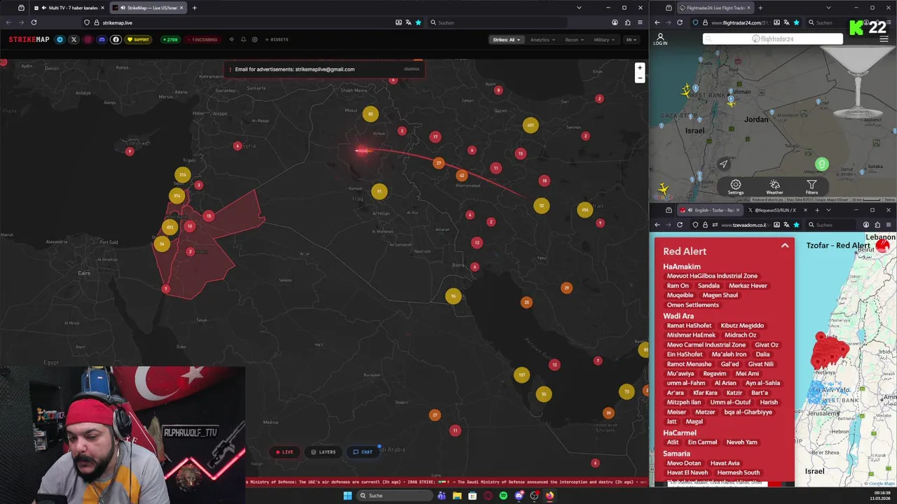Screen dimensions: 897x504
Task: Open Windows Start menu
Action: coord(347,496)
